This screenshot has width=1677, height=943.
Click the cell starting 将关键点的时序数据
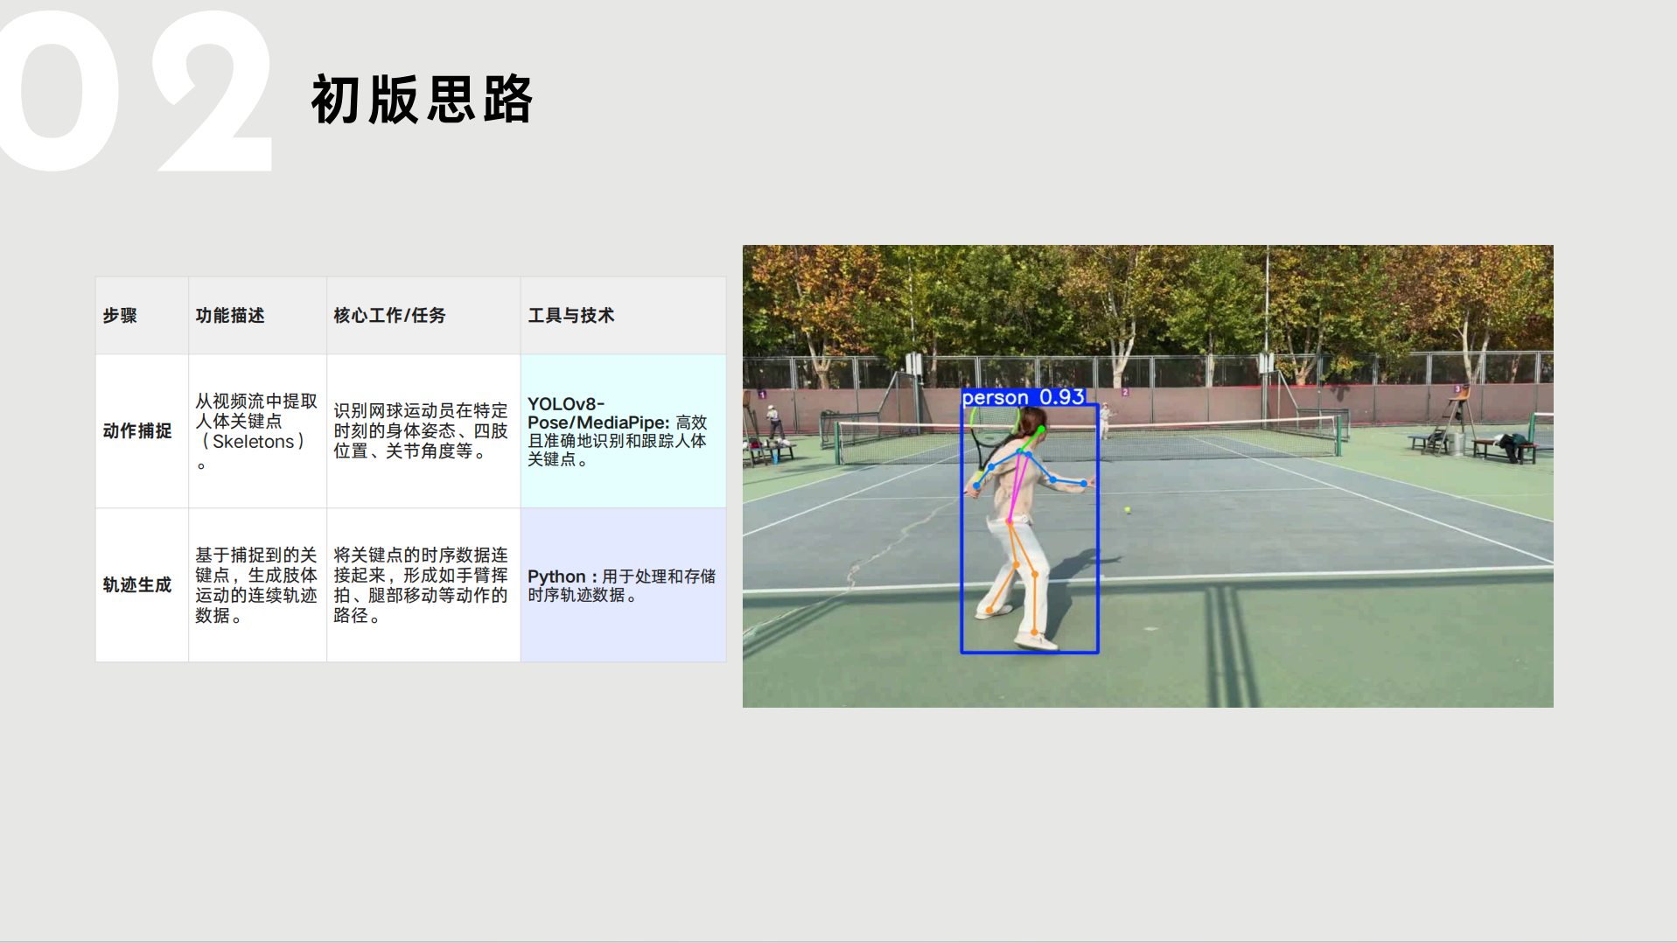[x=423, y=585]
